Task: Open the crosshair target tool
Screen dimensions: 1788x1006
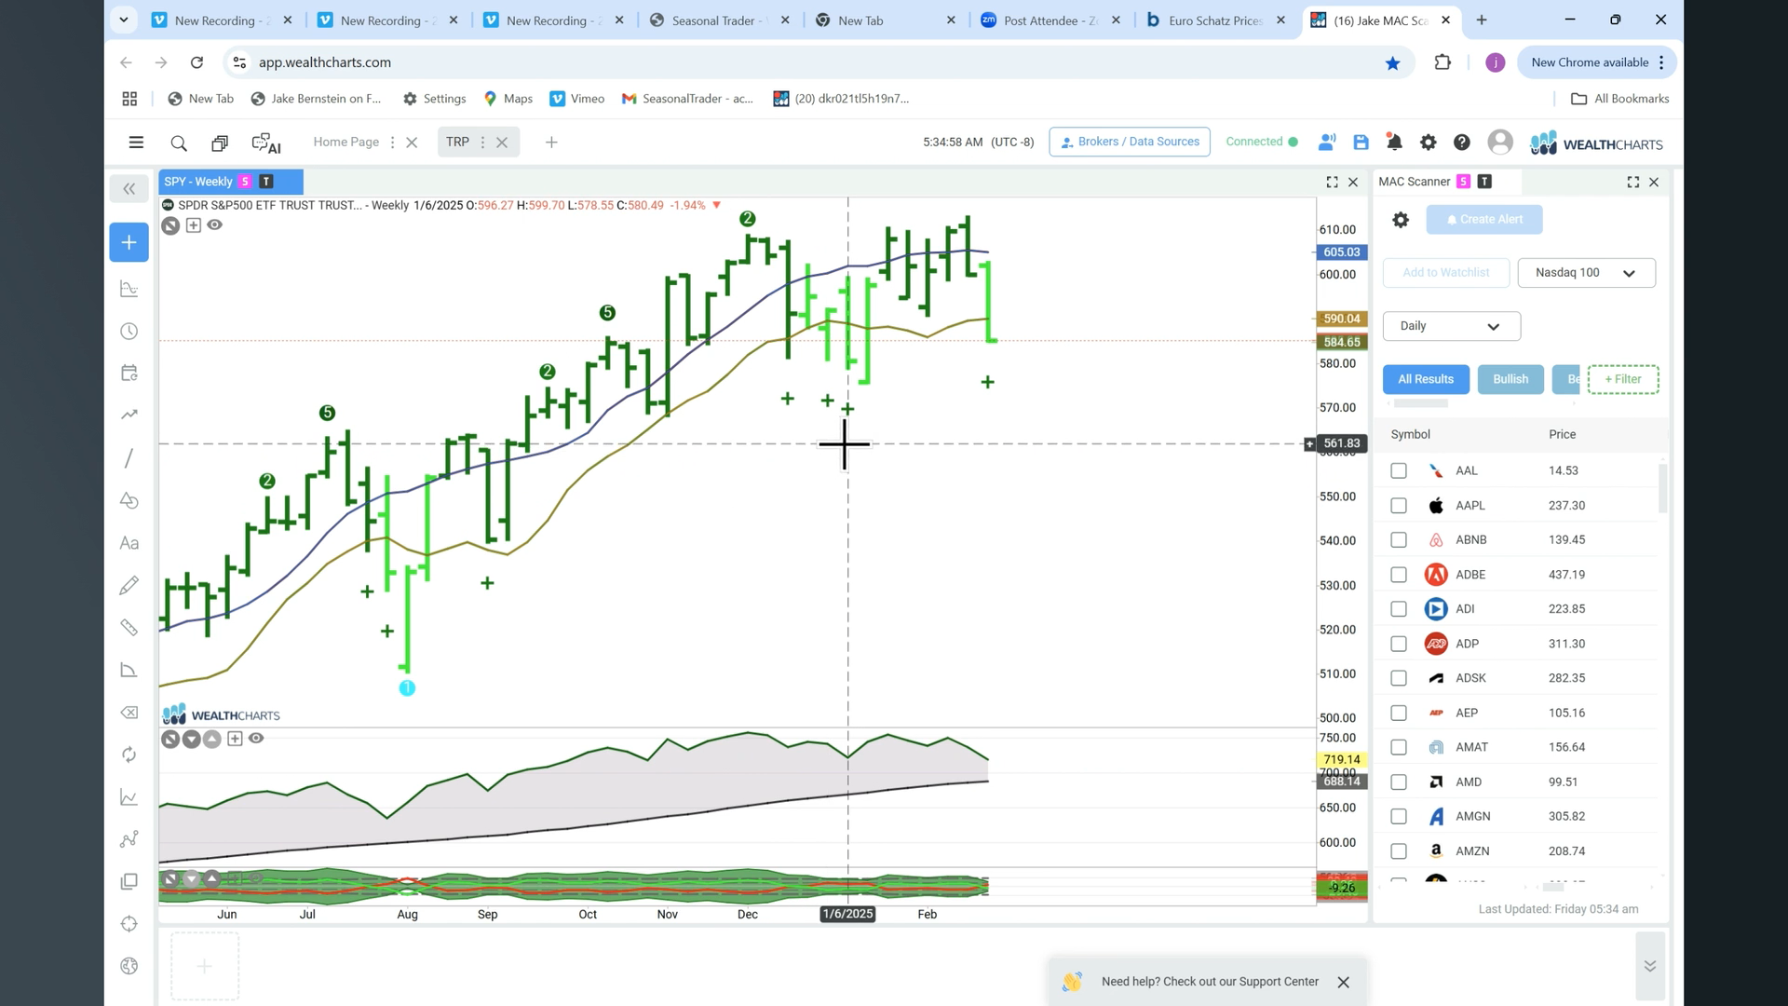Action: click(x=129, y=924)
